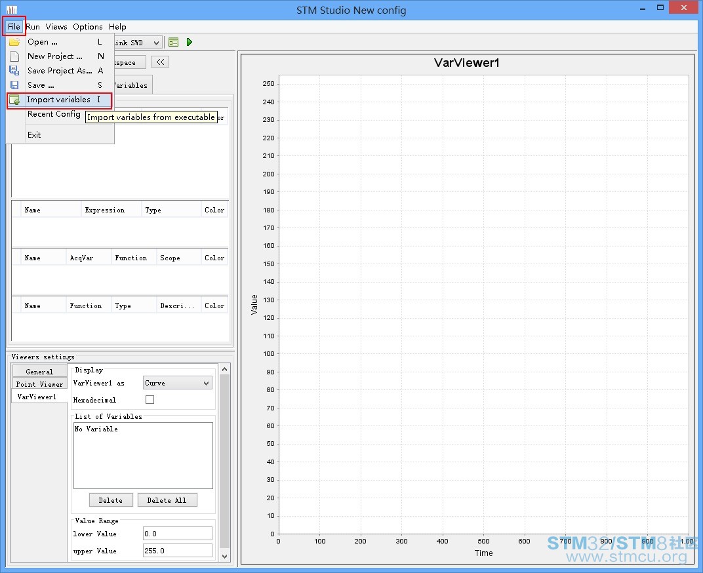
Task: Switch to the Point Viewer tab
Action: tap(39, 384)
